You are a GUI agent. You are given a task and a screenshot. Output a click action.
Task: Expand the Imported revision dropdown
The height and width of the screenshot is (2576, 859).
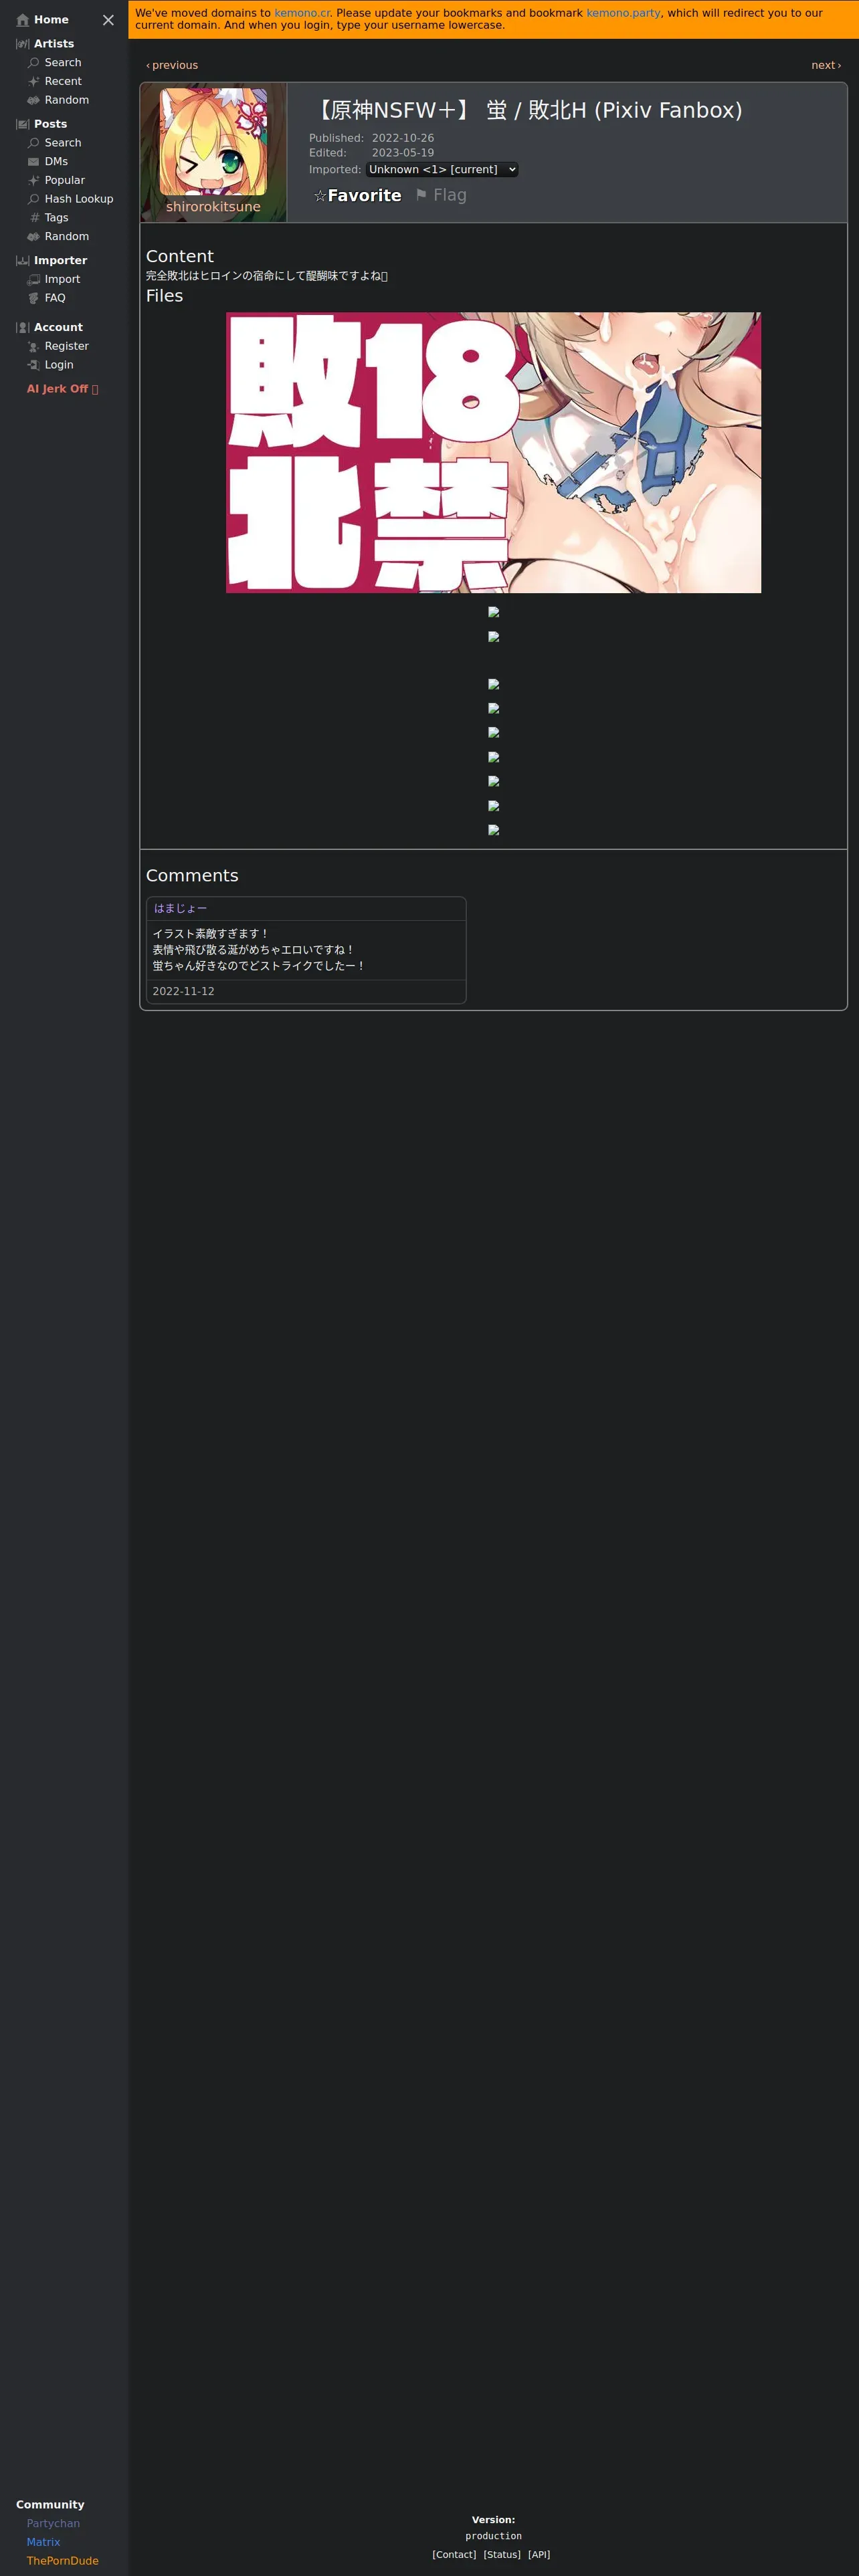click(441, 170)
